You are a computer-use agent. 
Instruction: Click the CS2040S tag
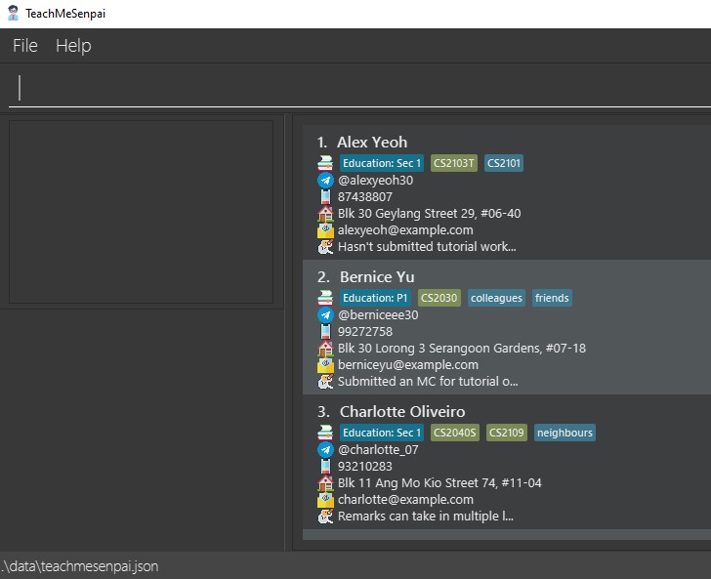tap(455, 433)
